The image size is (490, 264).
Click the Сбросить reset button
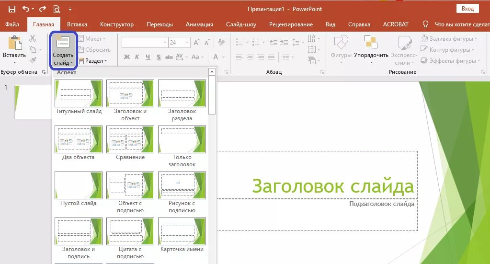pyautogui.click(x=94, y=50)
